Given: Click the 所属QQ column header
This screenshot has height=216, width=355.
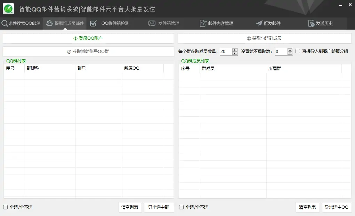Looking at the screenshot, I should 143,68.
